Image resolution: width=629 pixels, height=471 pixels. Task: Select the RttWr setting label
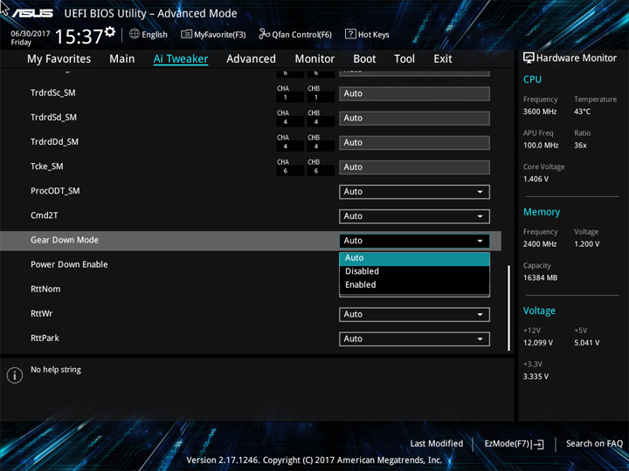(x=41, y=313)
